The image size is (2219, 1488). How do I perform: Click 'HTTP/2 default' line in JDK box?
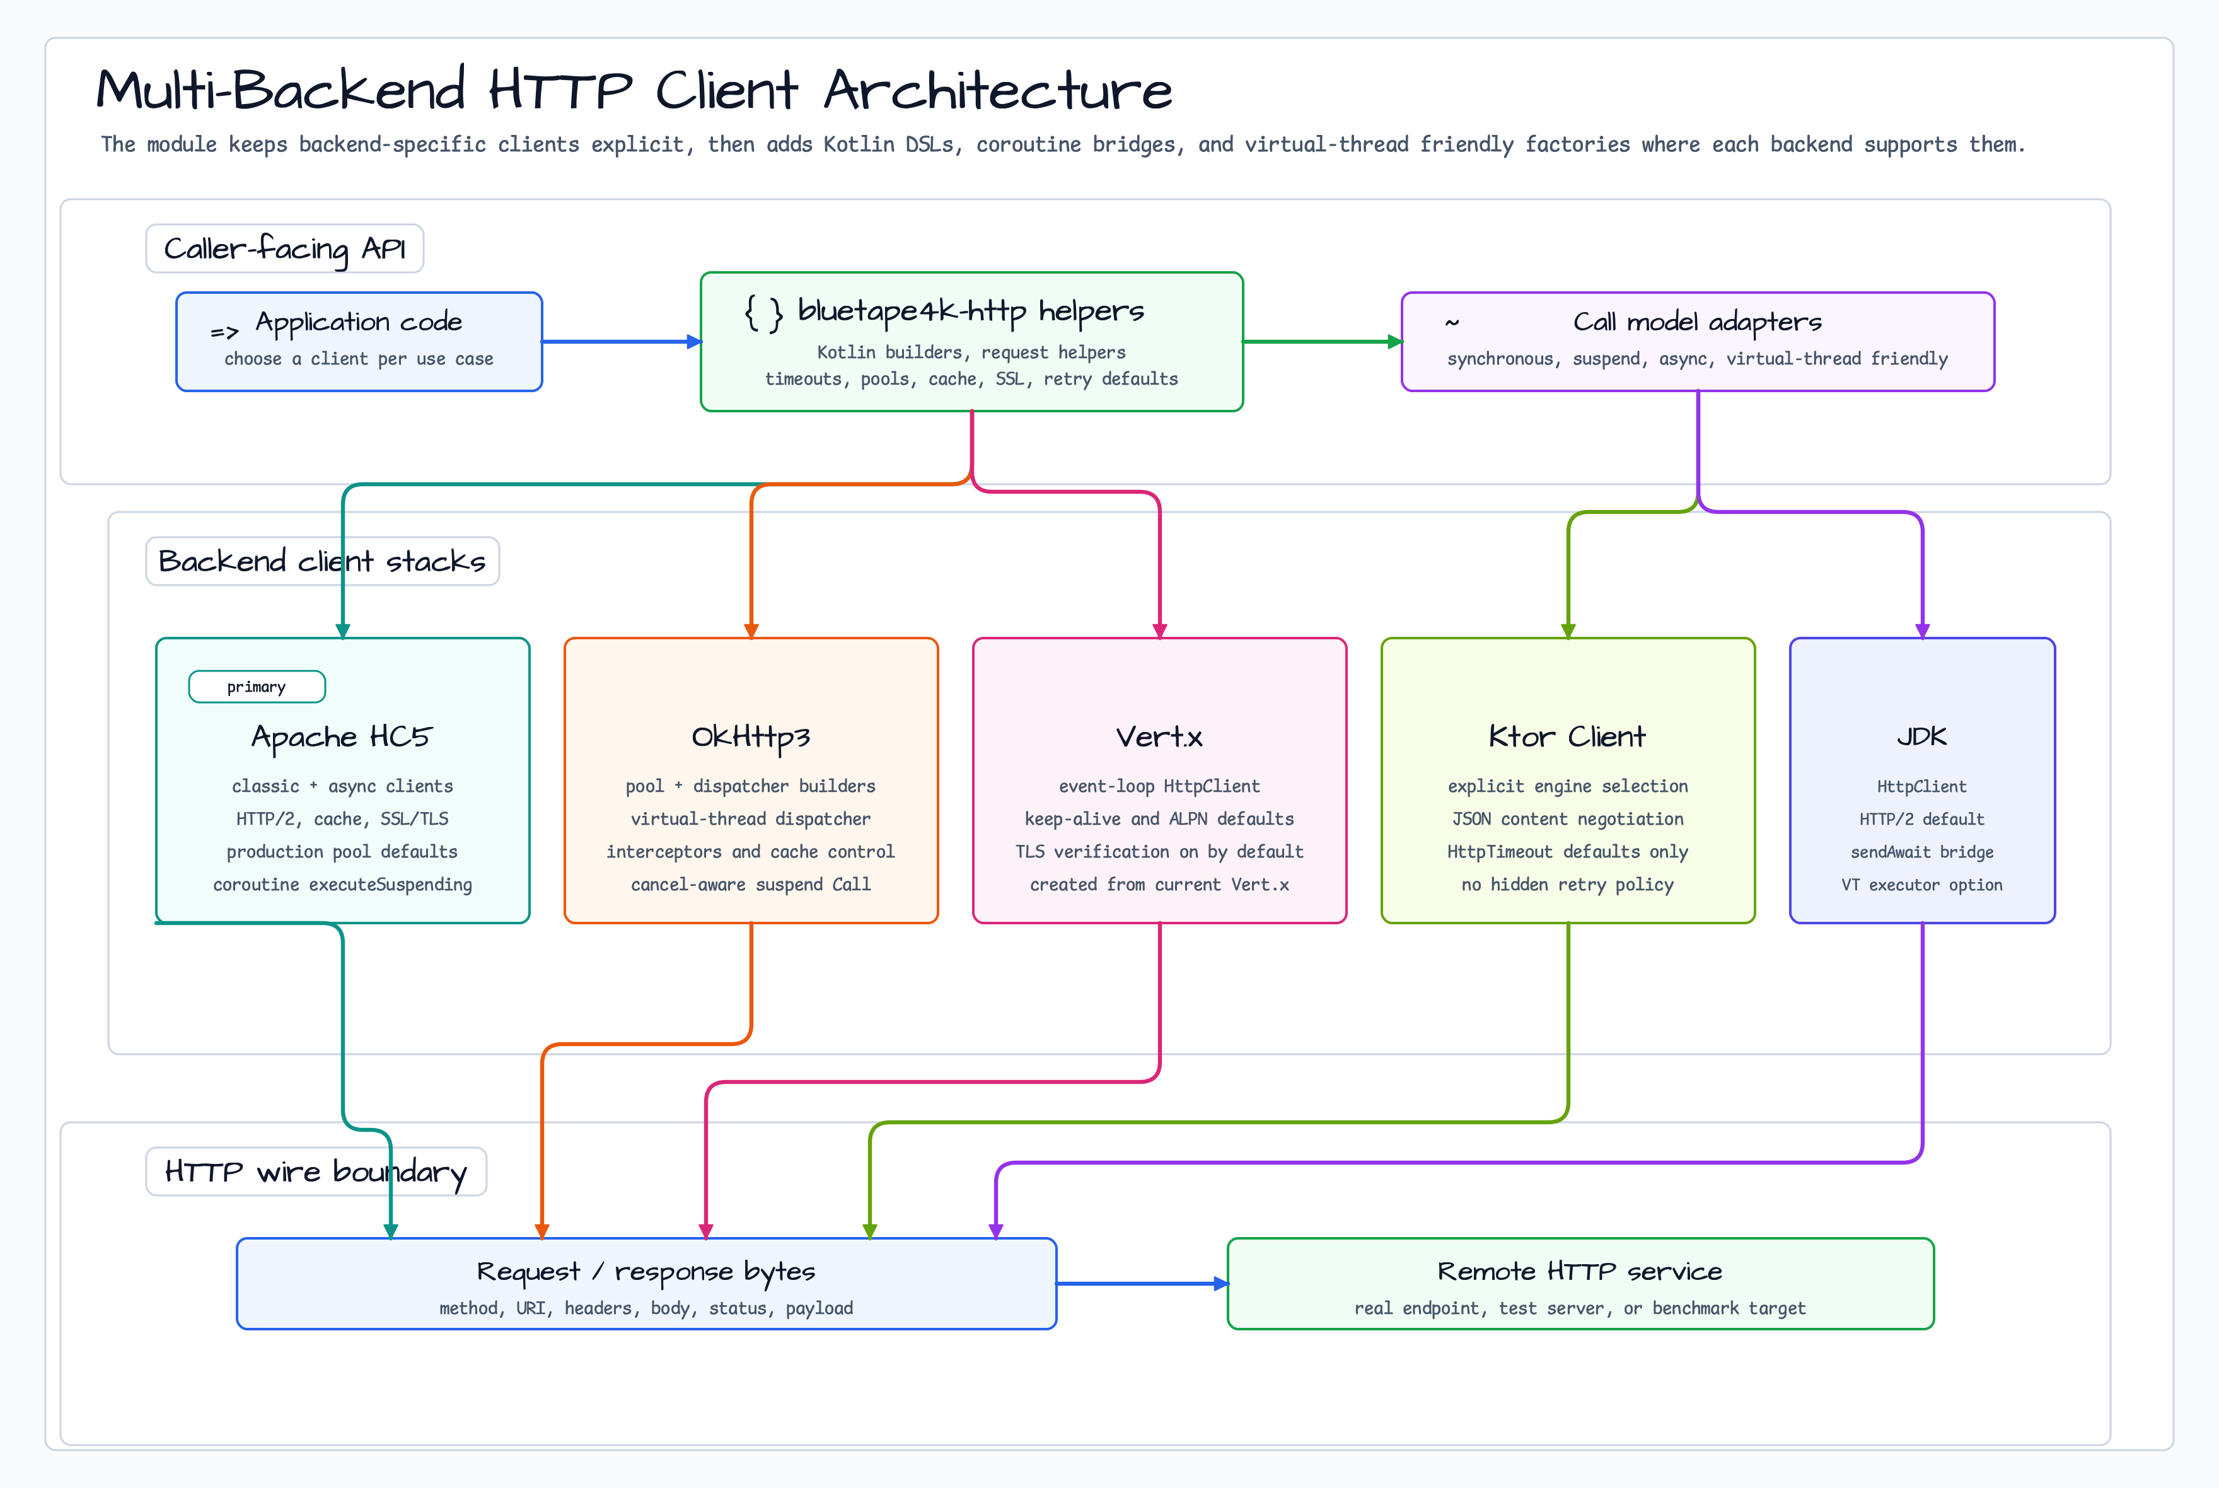coord(1922,820)
